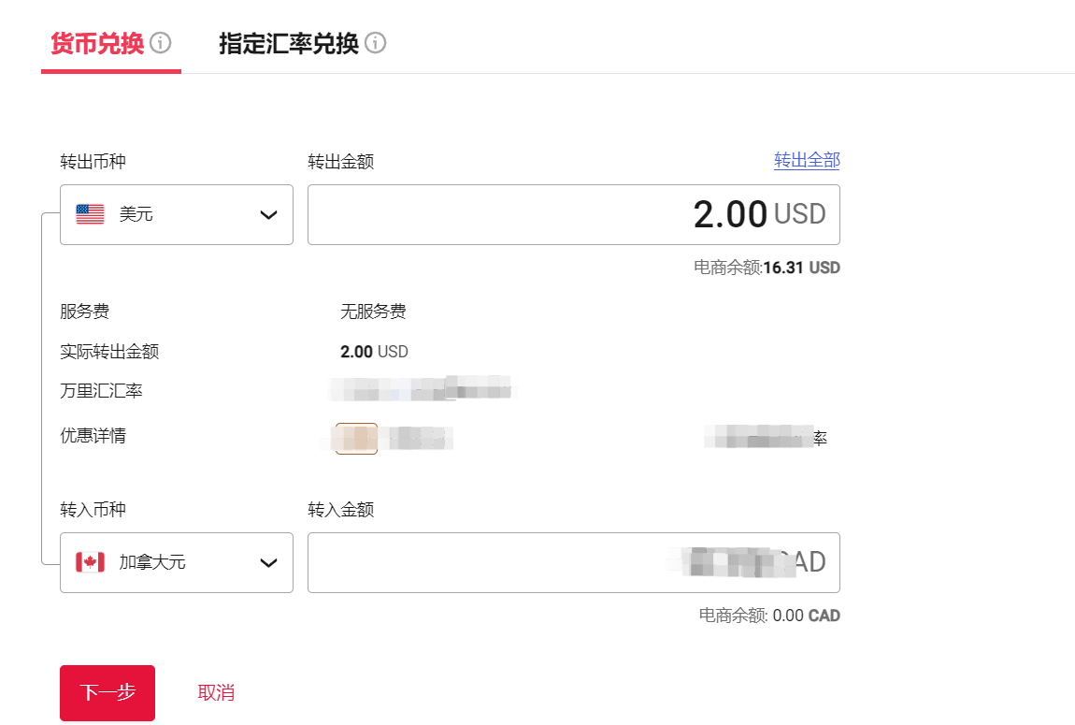Click info icon beside 指定汇率兑换 tab
The height and width of the screenshot is (725, 1075).
click(x=376, y=43)
